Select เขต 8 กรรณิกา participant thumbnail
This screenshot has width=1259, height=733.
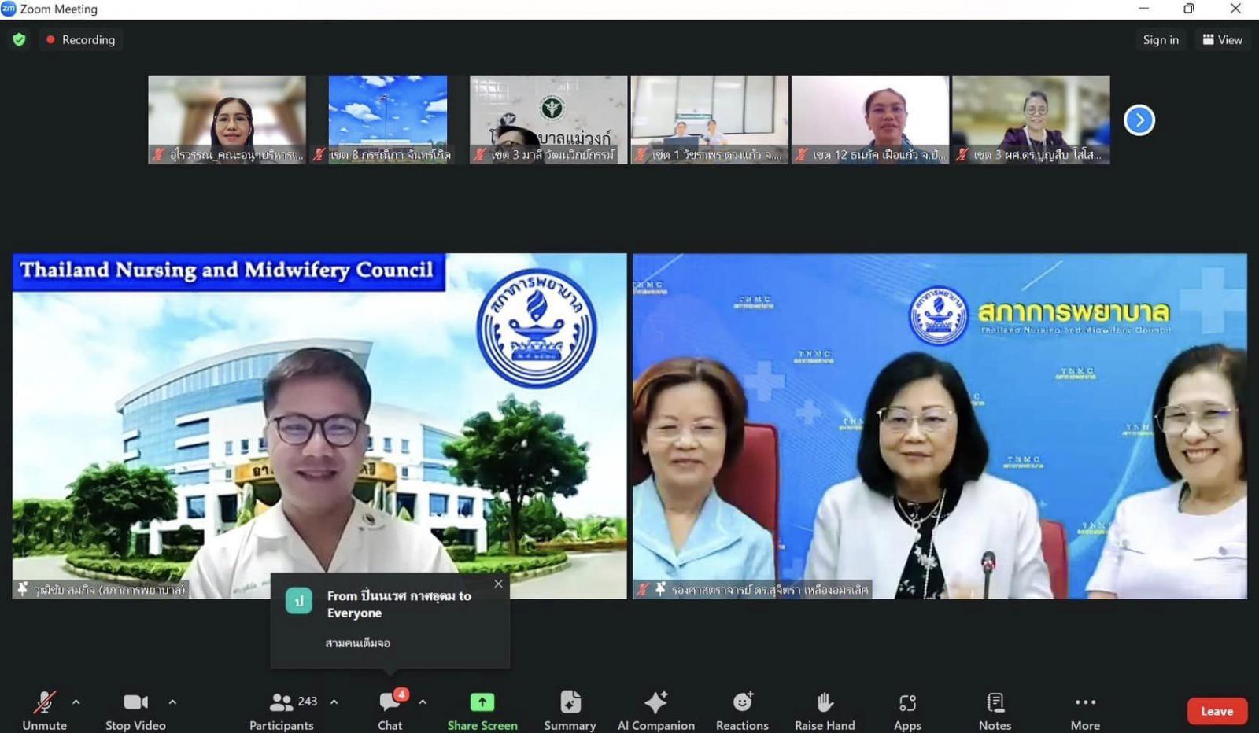pyautogui.click(x=388, y=120)
